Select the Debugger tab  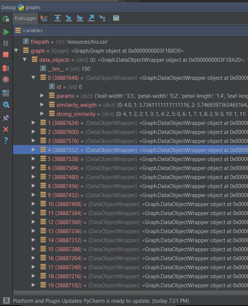coord(26,18)
